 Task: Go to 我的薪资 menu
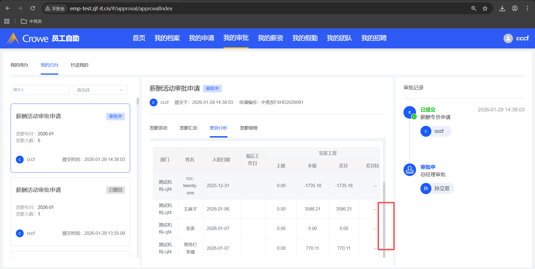pos(270,38)
